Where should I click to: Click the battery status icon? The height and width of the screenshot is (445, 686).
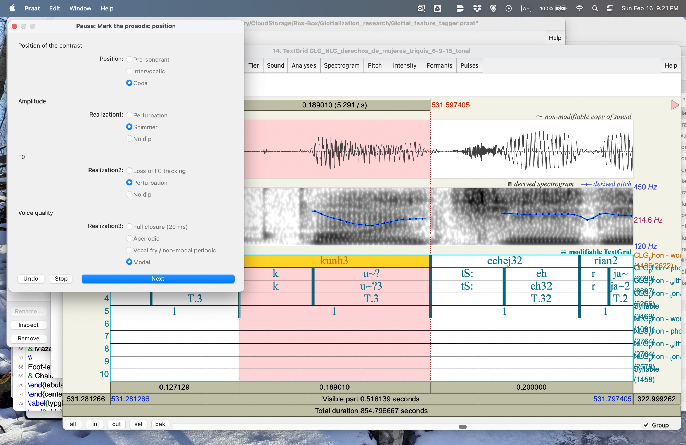(x=560, y=8)
